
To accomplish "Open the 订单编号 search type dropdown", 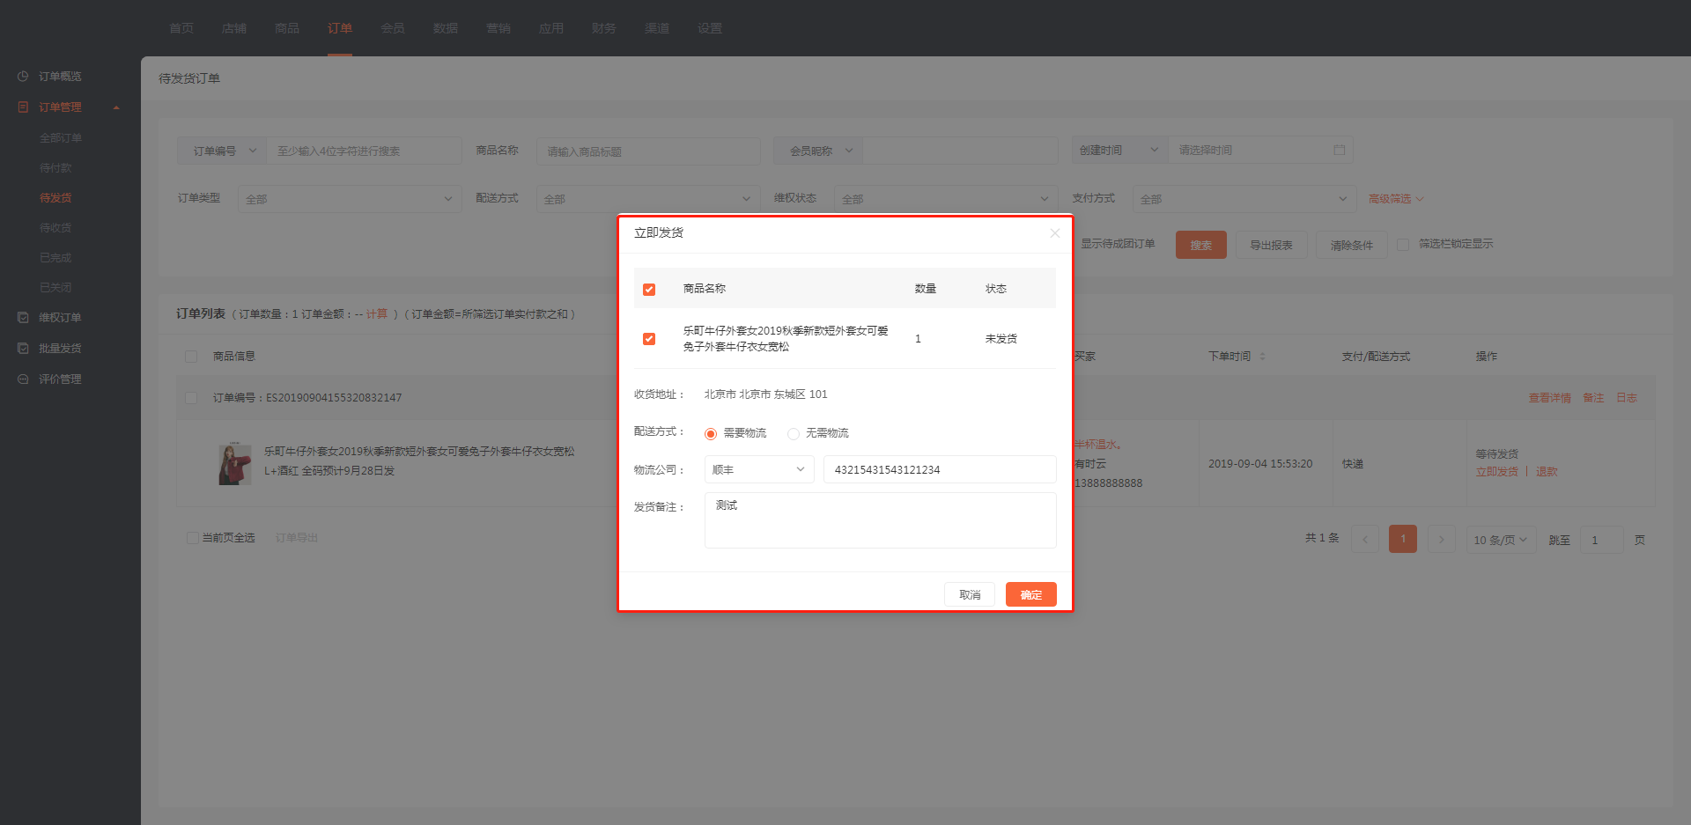I will point(222,151).
